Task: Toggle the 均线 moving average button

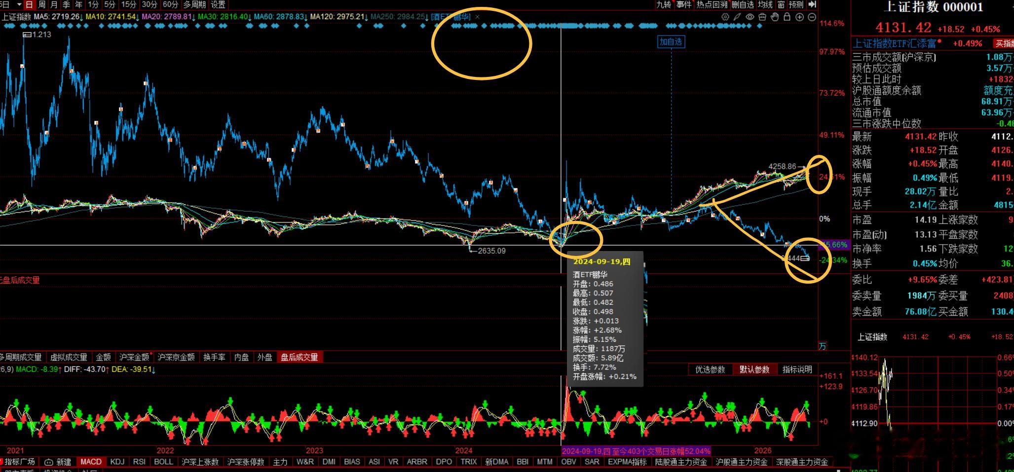Action: (x=765, y=4)
